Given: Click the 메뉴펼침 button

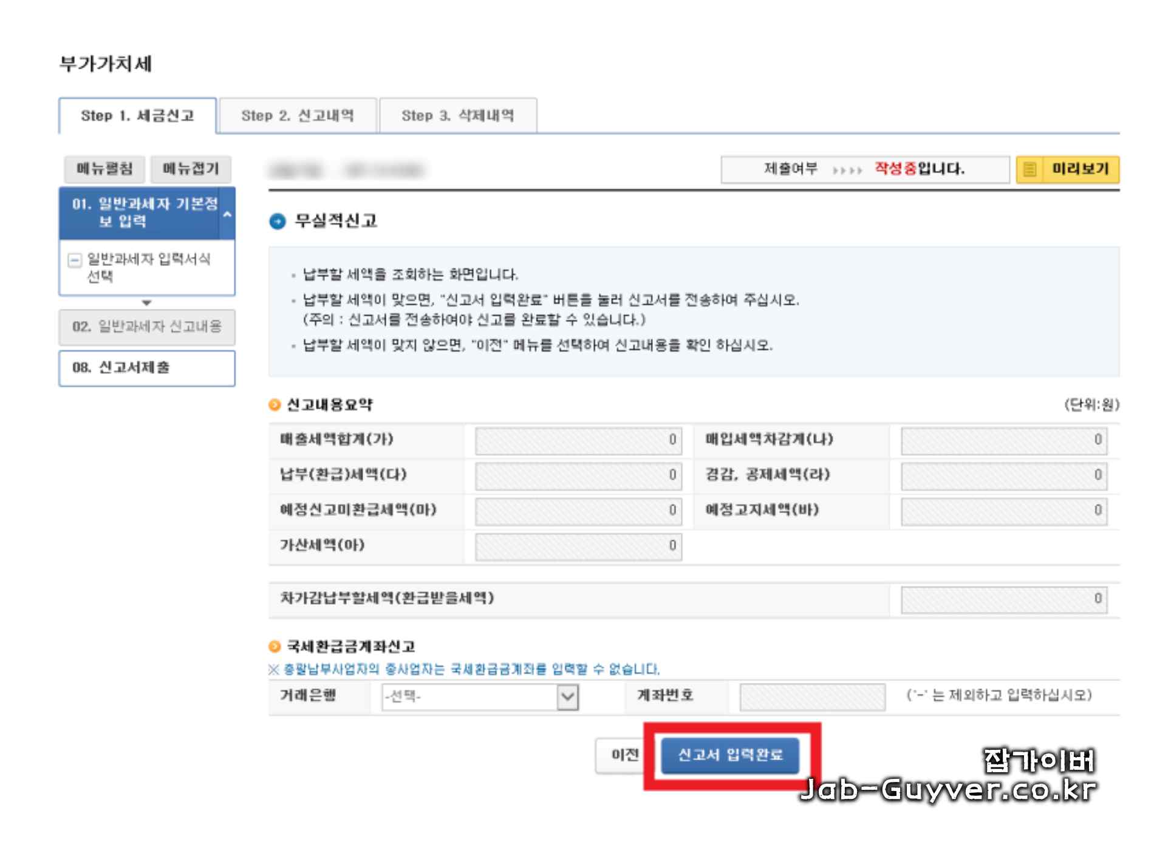Looking at the screenshot, I should pyautogui.click(x=104, y=169).
